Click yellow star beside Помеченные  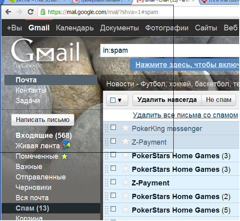coord(64,156)
